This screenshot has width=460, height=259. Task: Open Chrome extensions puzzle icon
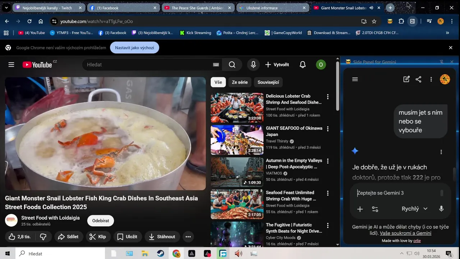pyautogui.click(x=401, y=21)
